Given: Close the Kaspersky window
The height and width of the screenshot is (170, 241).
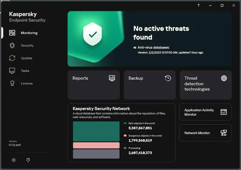Looking at the screenshot, I should [234, 5].
